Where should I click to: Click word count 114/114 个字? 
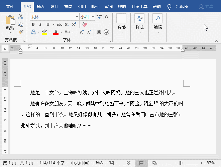(x=52, y=163)
